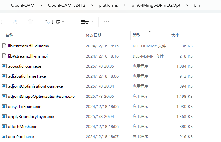The width and height of the screenshot is (221, 142).
Task: Click the 912 KB size value
Action: click(186, 76)
